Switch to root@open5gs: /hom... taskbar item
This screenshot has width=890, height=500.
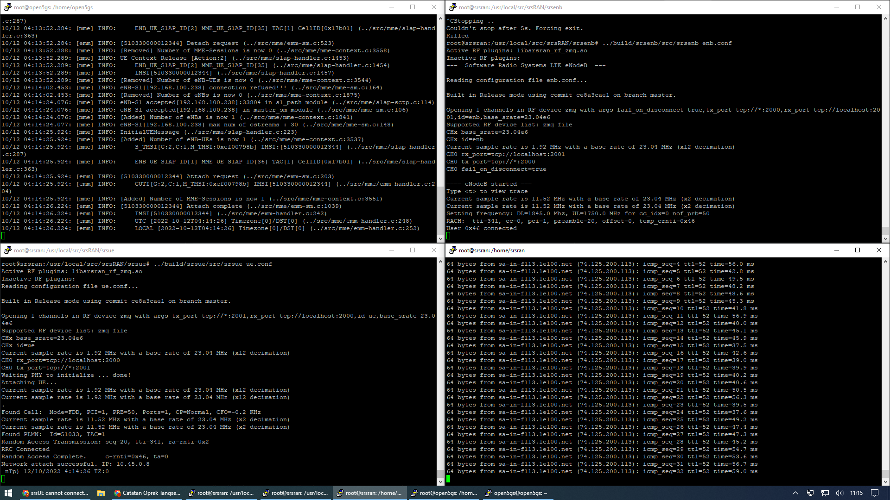[x=444, y=493]
